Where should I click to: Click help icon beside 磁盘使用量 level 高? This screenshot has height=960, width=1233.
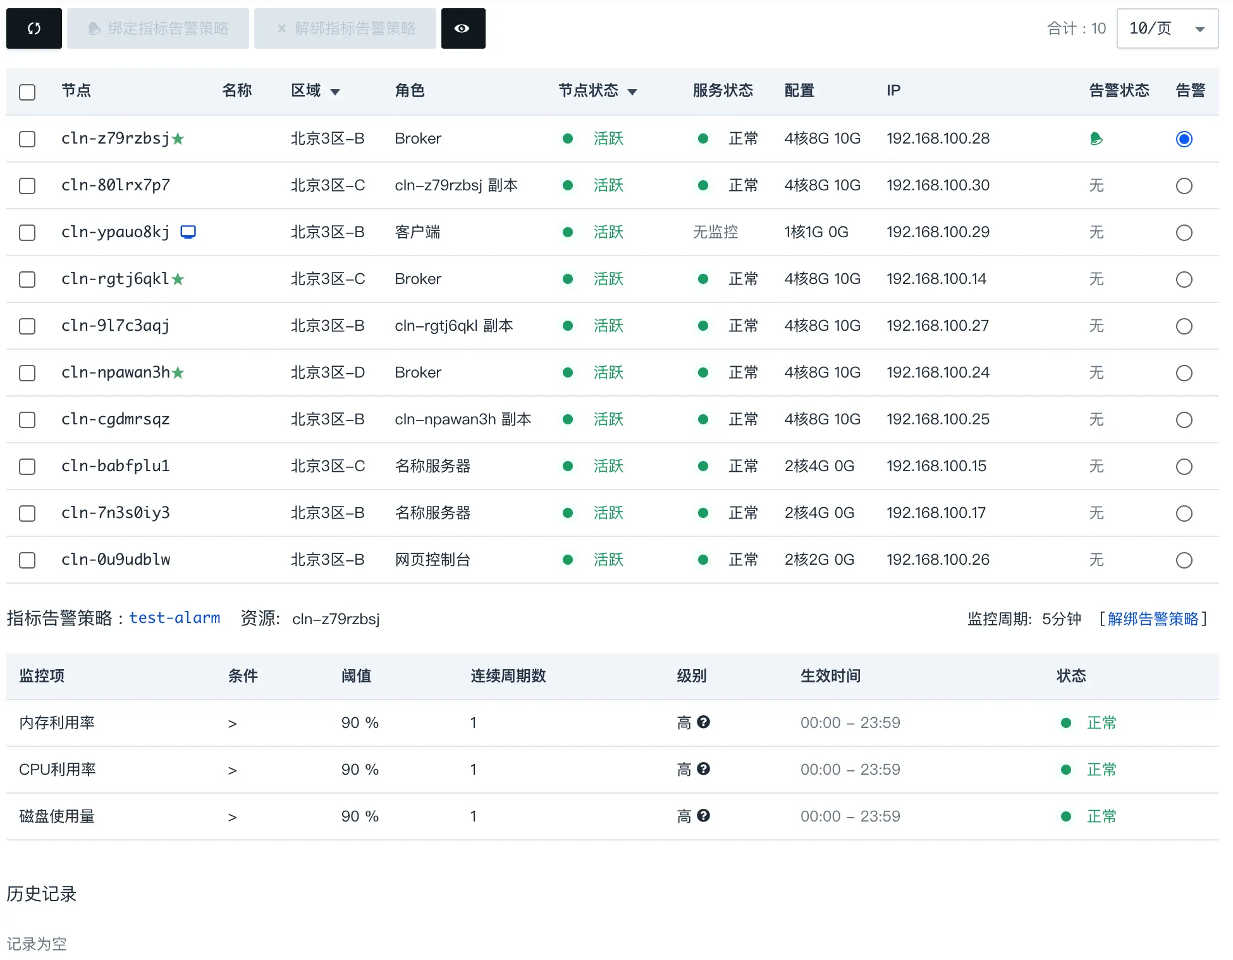coord(704,816)
